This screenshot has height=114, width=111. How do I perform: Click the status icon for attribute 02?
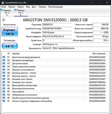click(x=4, y=60)
